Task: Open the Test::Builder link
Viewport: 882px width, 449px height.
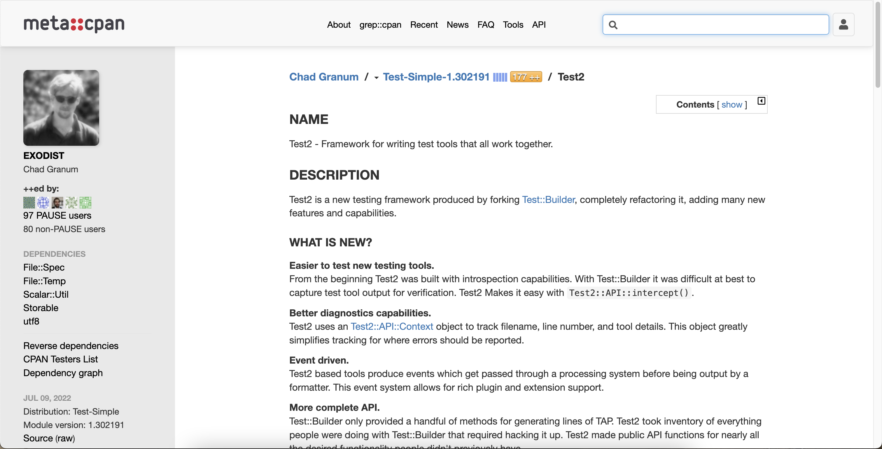Action: pos(548,199)
